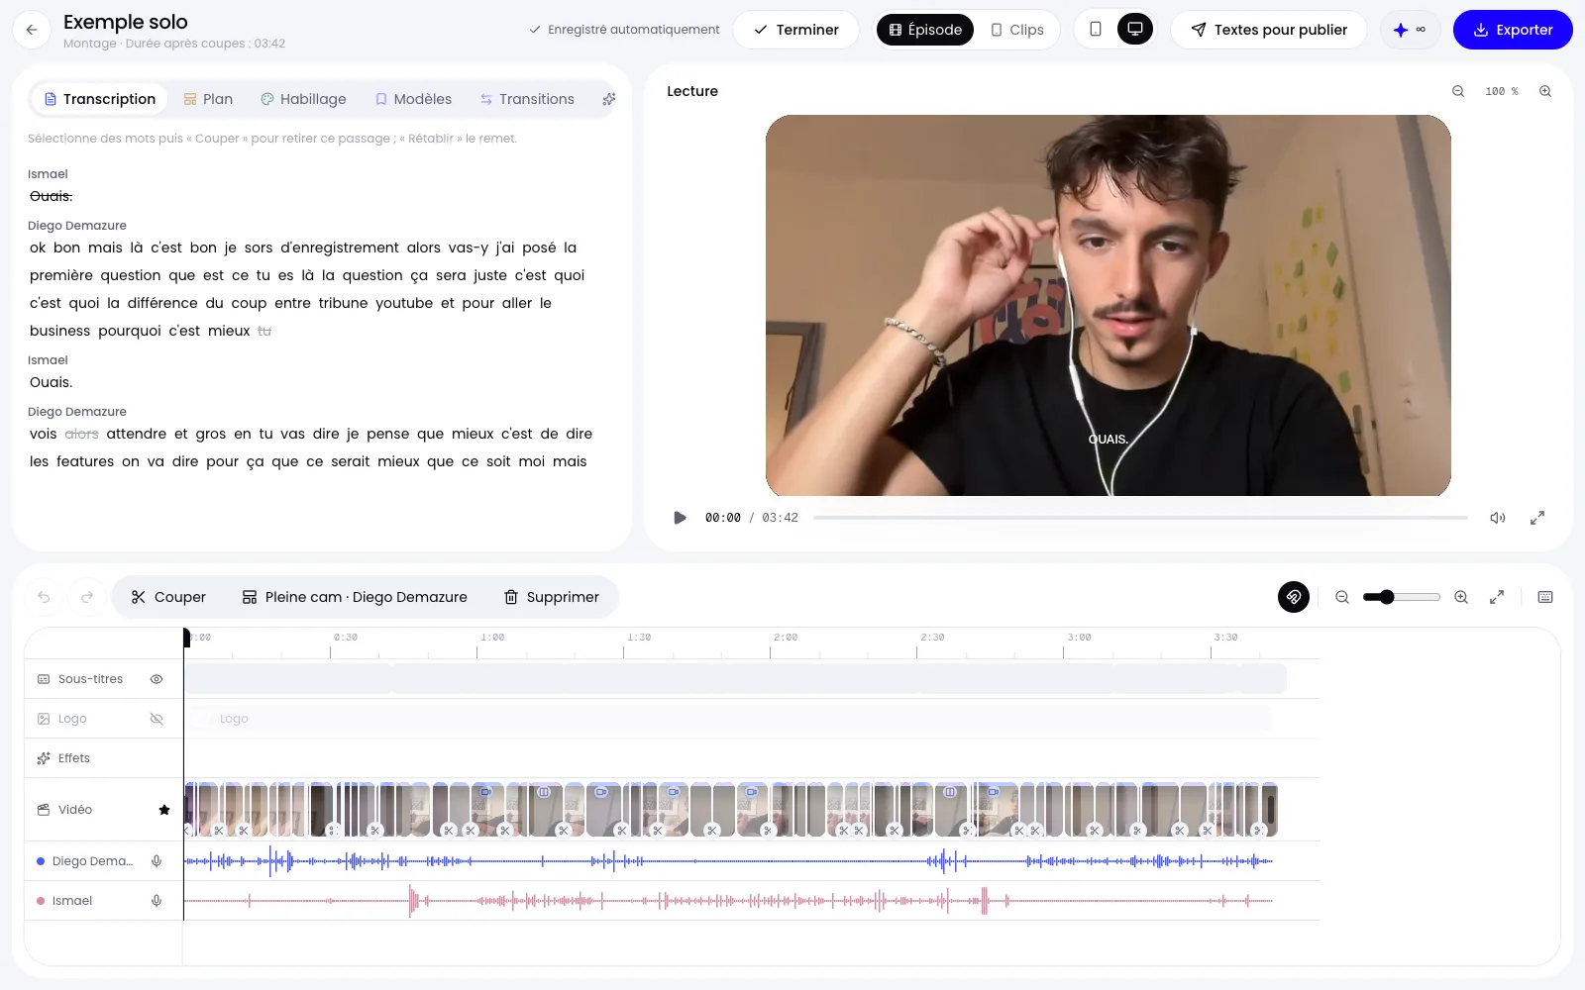Zoom out the timeline
Screen dimensions: 1585x990
[1342, 597]
